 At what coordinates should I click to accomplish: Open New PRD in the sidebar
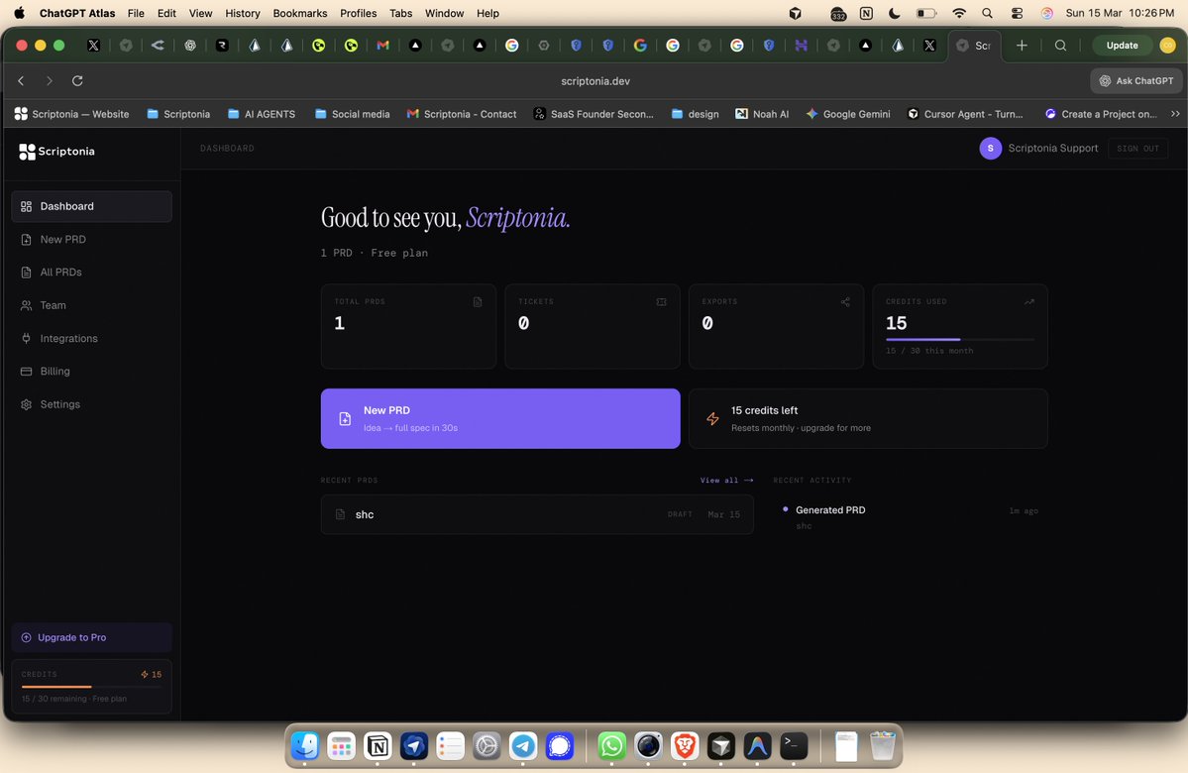click(x=92, y=240)
